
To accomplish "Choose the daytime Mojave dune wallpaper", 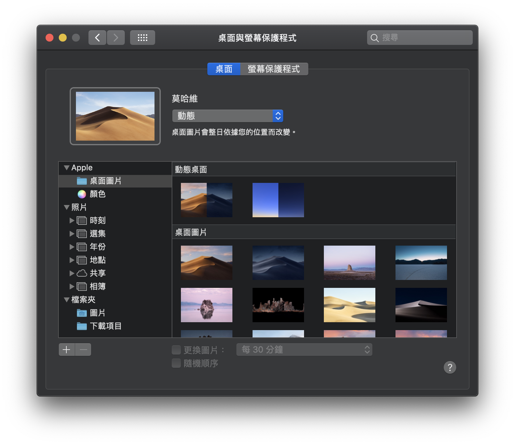I will click(x=207, y=263).
